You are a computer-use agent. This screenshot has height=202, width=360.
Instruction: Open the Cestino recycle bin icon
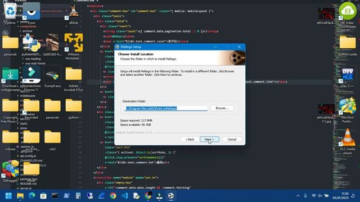(x=10, y=13)
